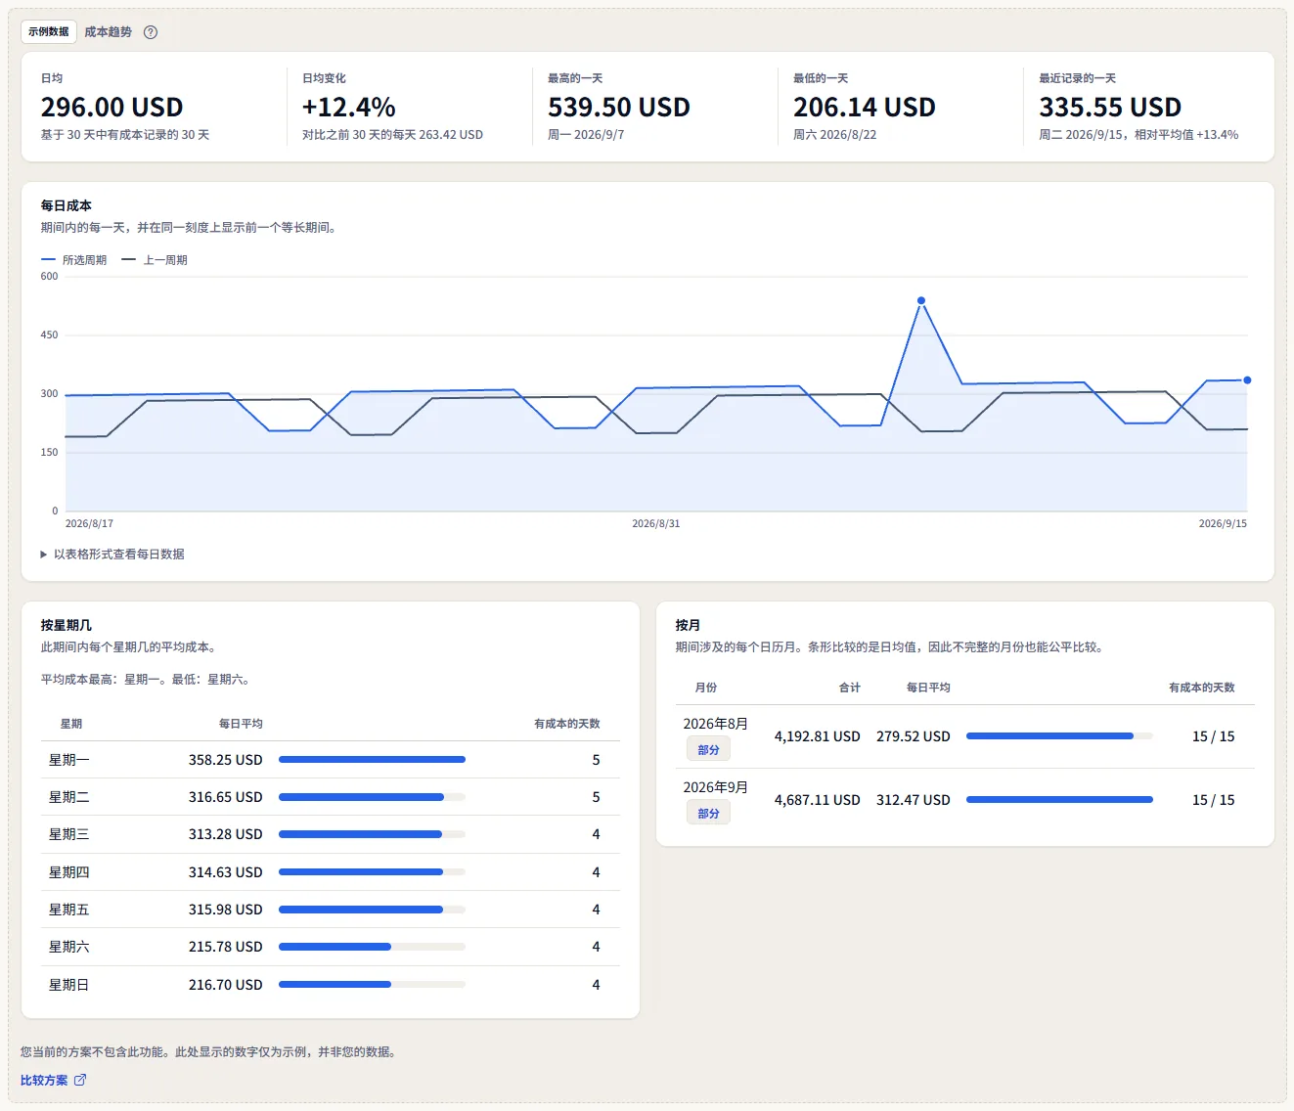
Task: Click the 星期六 progress bar
Action: 372,947
